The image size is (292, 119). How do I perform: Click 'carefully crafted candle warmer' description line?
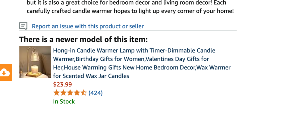(130, 11)
